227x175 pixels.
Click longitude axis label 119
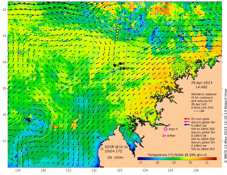pyautogui.click(x=18, y=170)
